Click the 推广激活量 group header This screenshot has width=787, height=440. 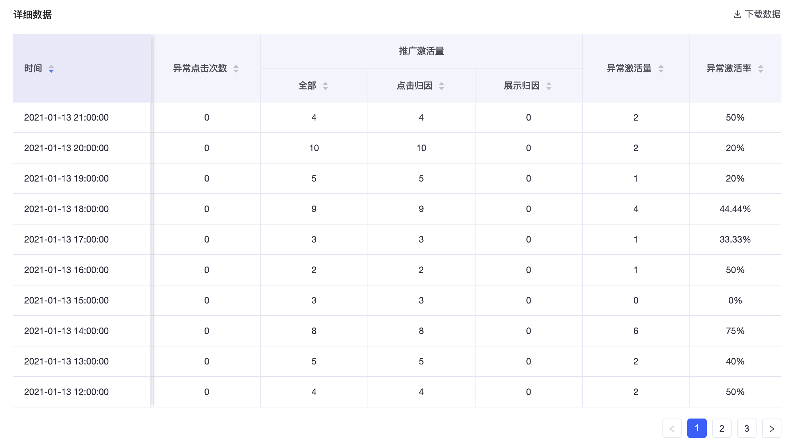tap(422, 51)
